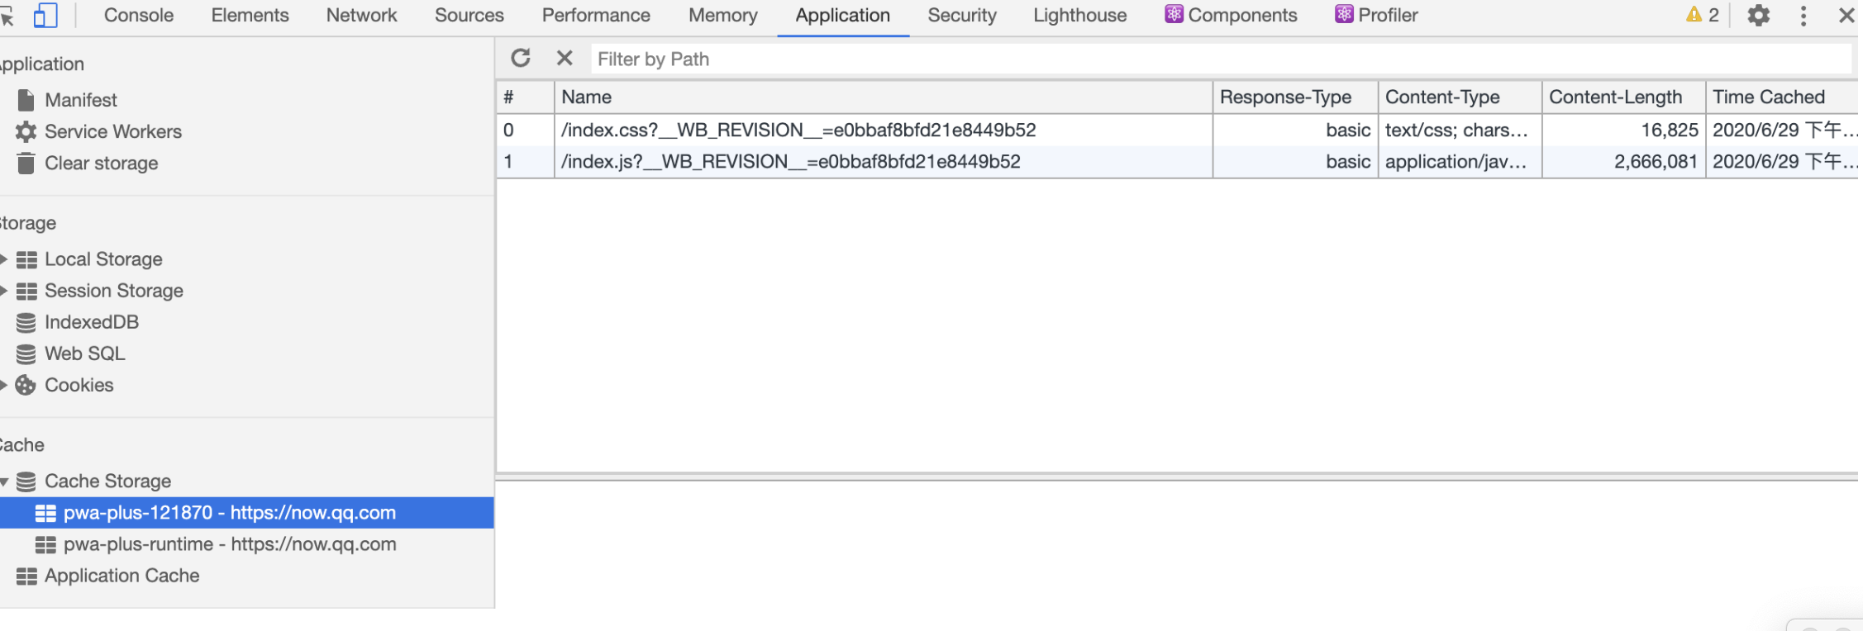Screen dimensions: 1863x631
Task: Open the DevTools more options menu
Action: [1803, 15]
